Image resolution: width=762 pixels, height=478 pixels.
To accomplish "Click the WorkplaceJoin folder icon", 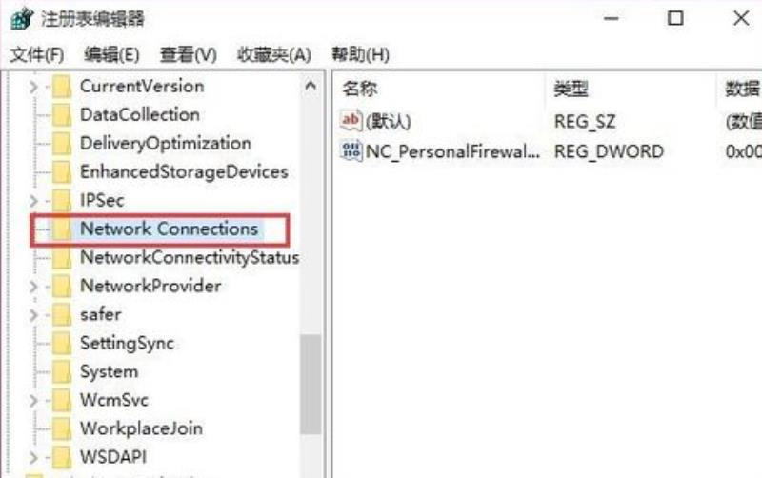I will (x=62, y=428).
